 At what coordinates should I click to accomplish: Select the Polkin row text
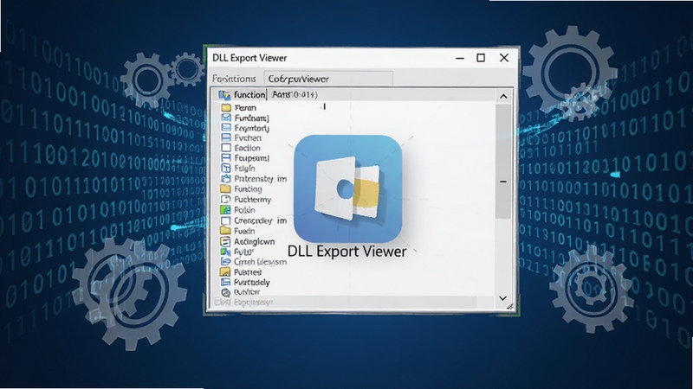click(244, 210)
